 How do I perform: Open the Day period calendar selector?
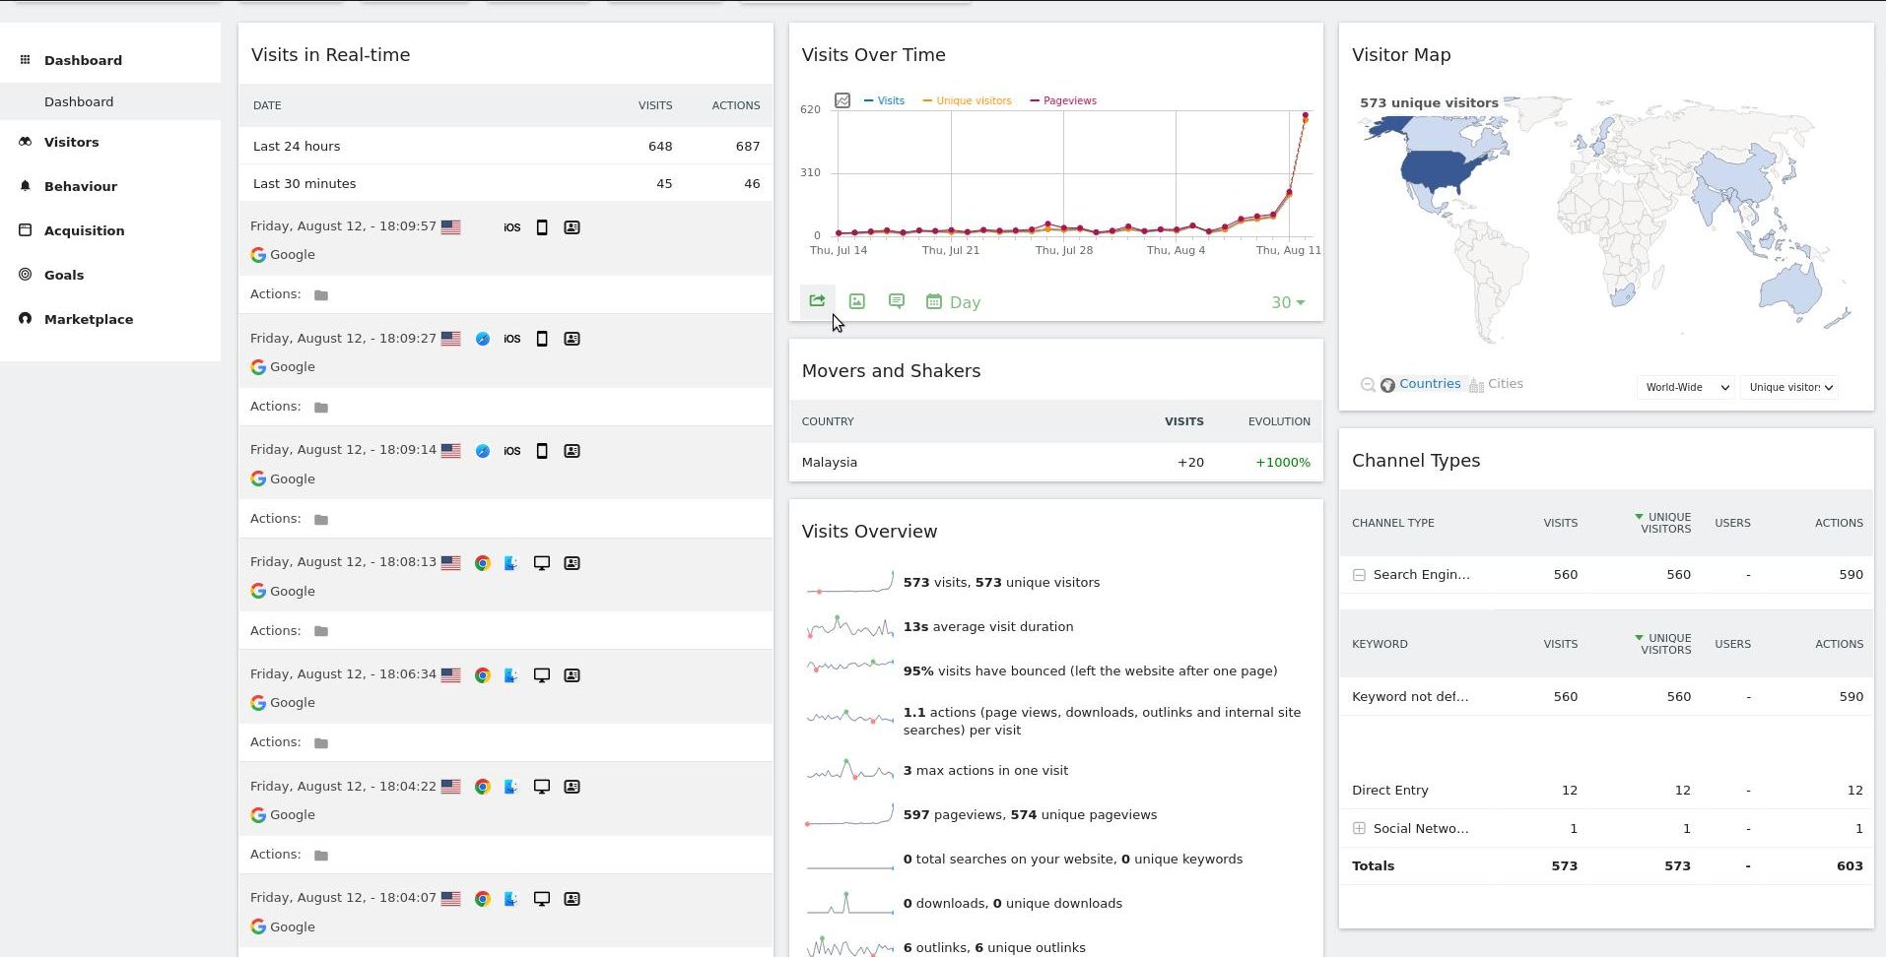(x=953, y=302)
